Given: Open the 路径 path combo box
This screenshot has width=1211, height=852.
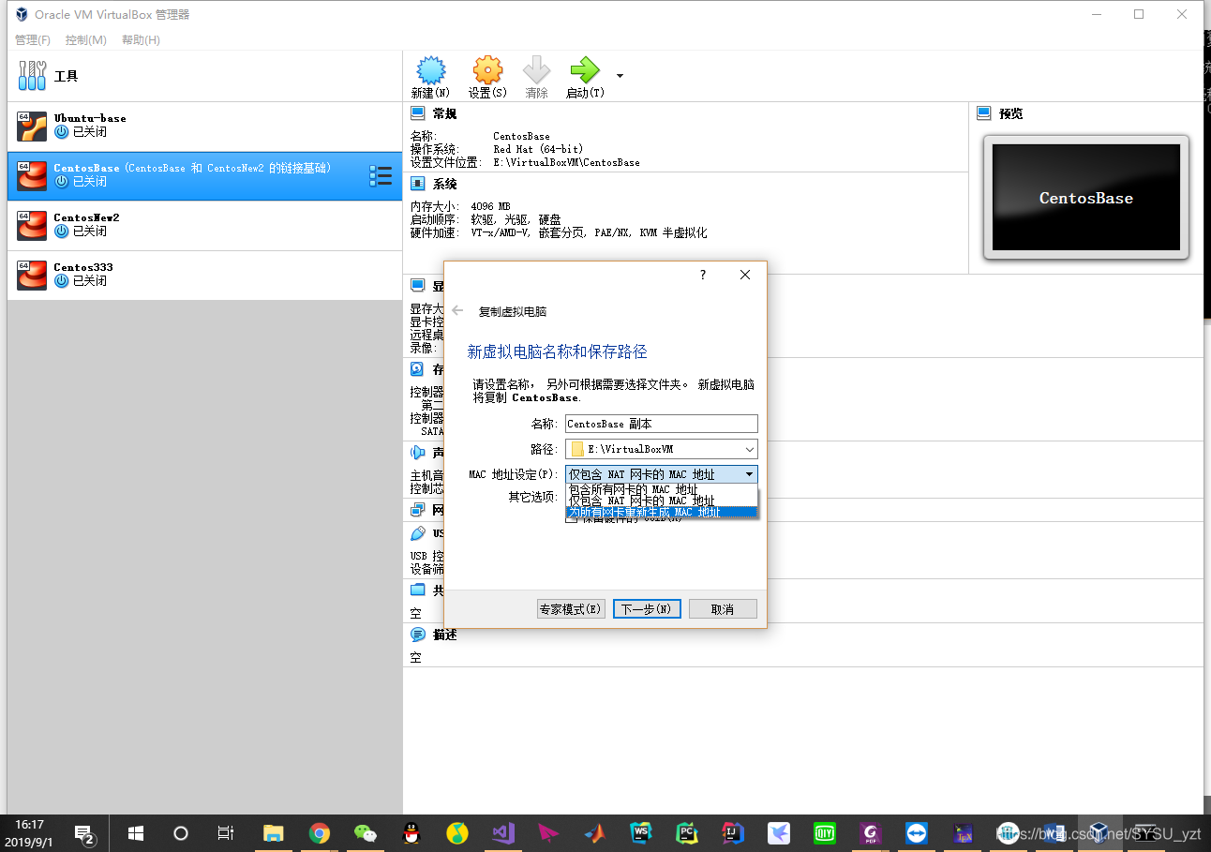Looking at the screenshot, I should (x=662, y=449).
